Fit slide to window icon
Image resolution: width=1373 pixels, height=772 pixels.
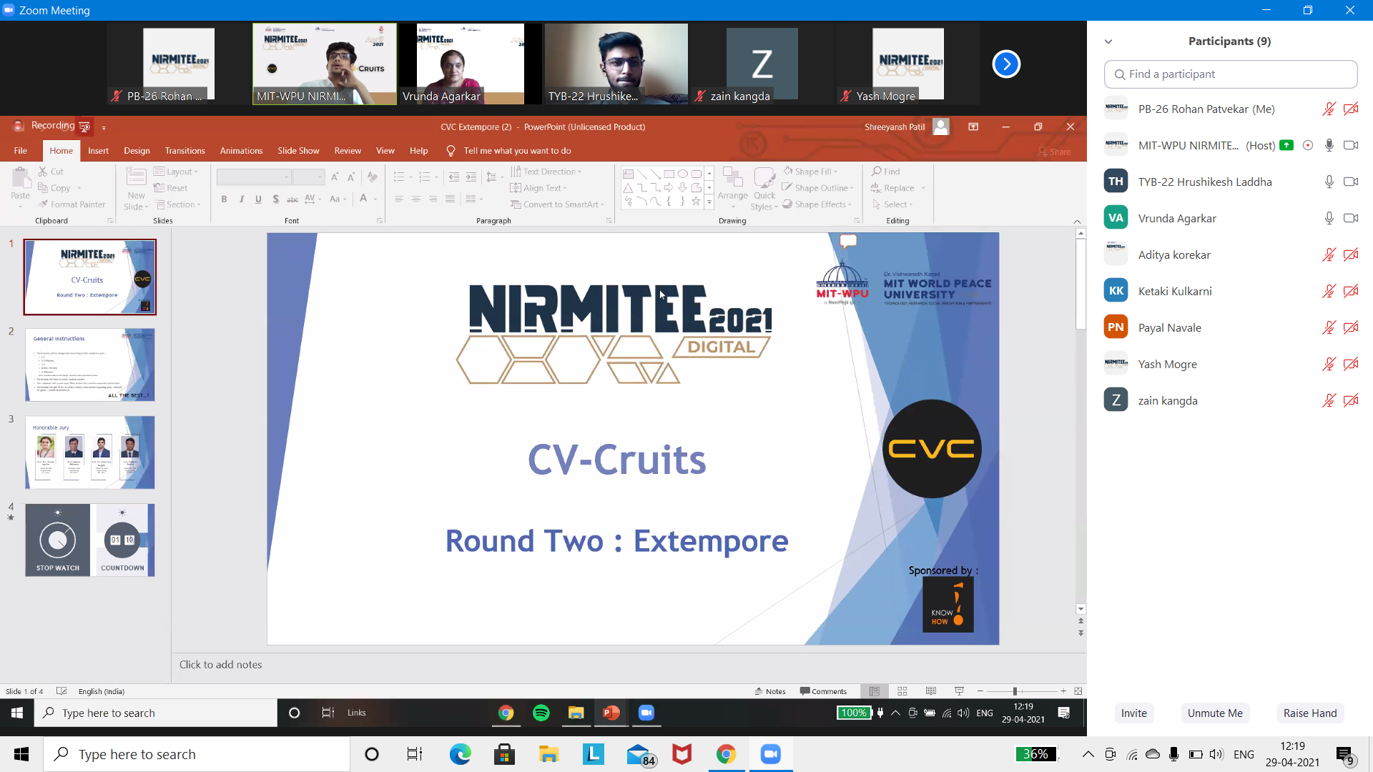(x=1078, y=691)
